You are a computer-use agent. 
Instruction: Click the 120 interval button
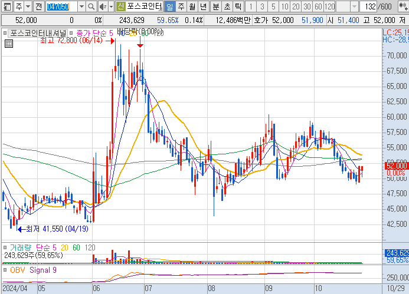pyautogui.click(x=330, y=6)
